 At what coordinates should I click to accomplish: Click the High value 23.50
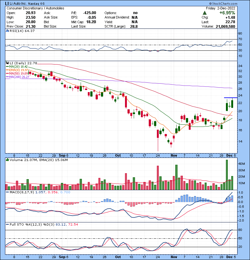(31, 18)
